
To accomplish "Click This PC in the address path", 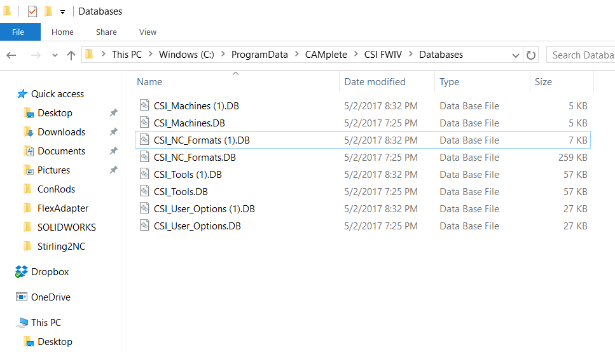I will (x=127, y=55).
